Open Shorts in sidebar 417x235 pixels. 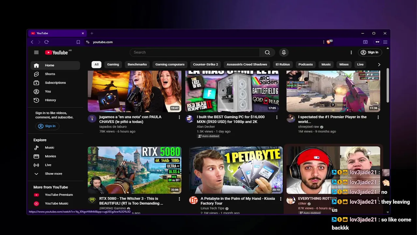pyautogui.click(x=55, y=74)
